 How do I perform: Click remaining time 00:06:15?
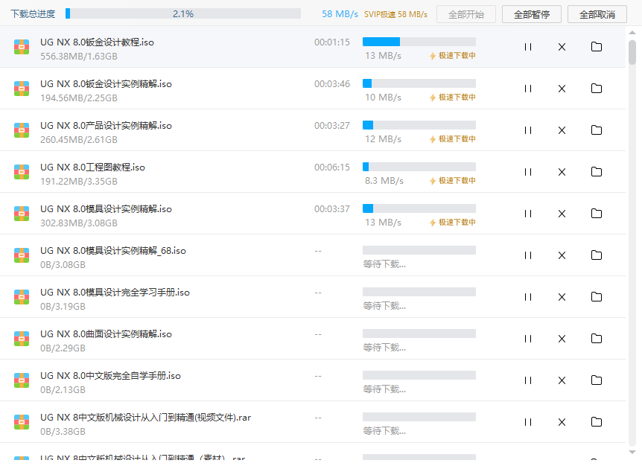pos(332,167)
